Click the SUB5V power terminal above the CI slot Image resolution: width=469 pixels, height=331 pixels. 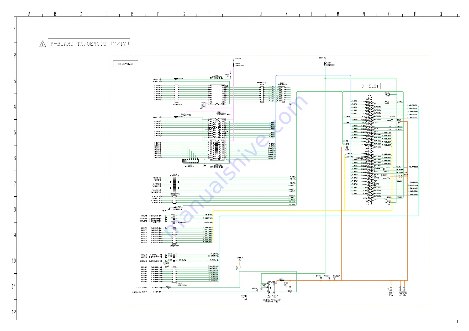[x=325, y=58]
